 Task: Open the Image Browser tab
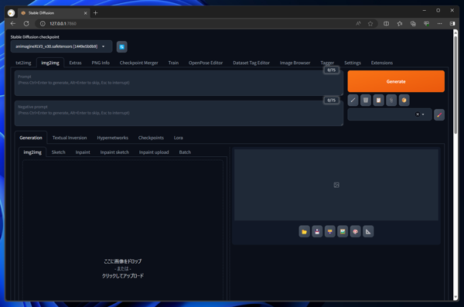click(x=295, y=63)
